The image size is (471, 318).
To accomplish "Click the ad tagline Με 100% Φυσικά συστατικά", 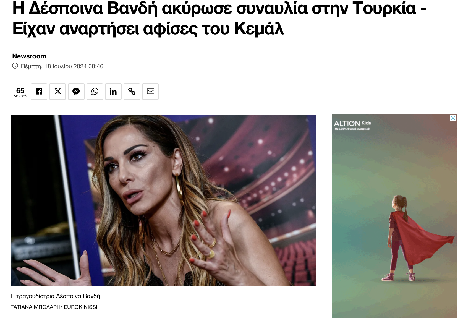I will click(x=352, y=129).
